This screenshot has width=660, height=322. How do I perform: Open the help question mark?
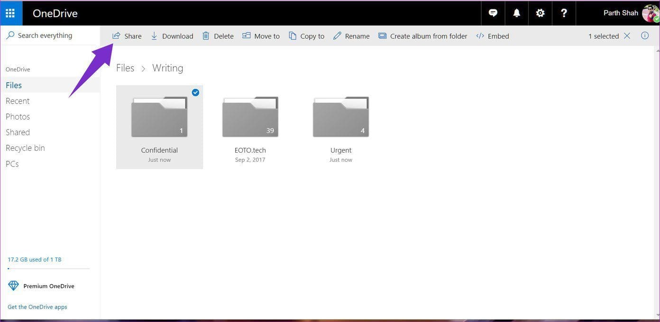coord(564,13)
